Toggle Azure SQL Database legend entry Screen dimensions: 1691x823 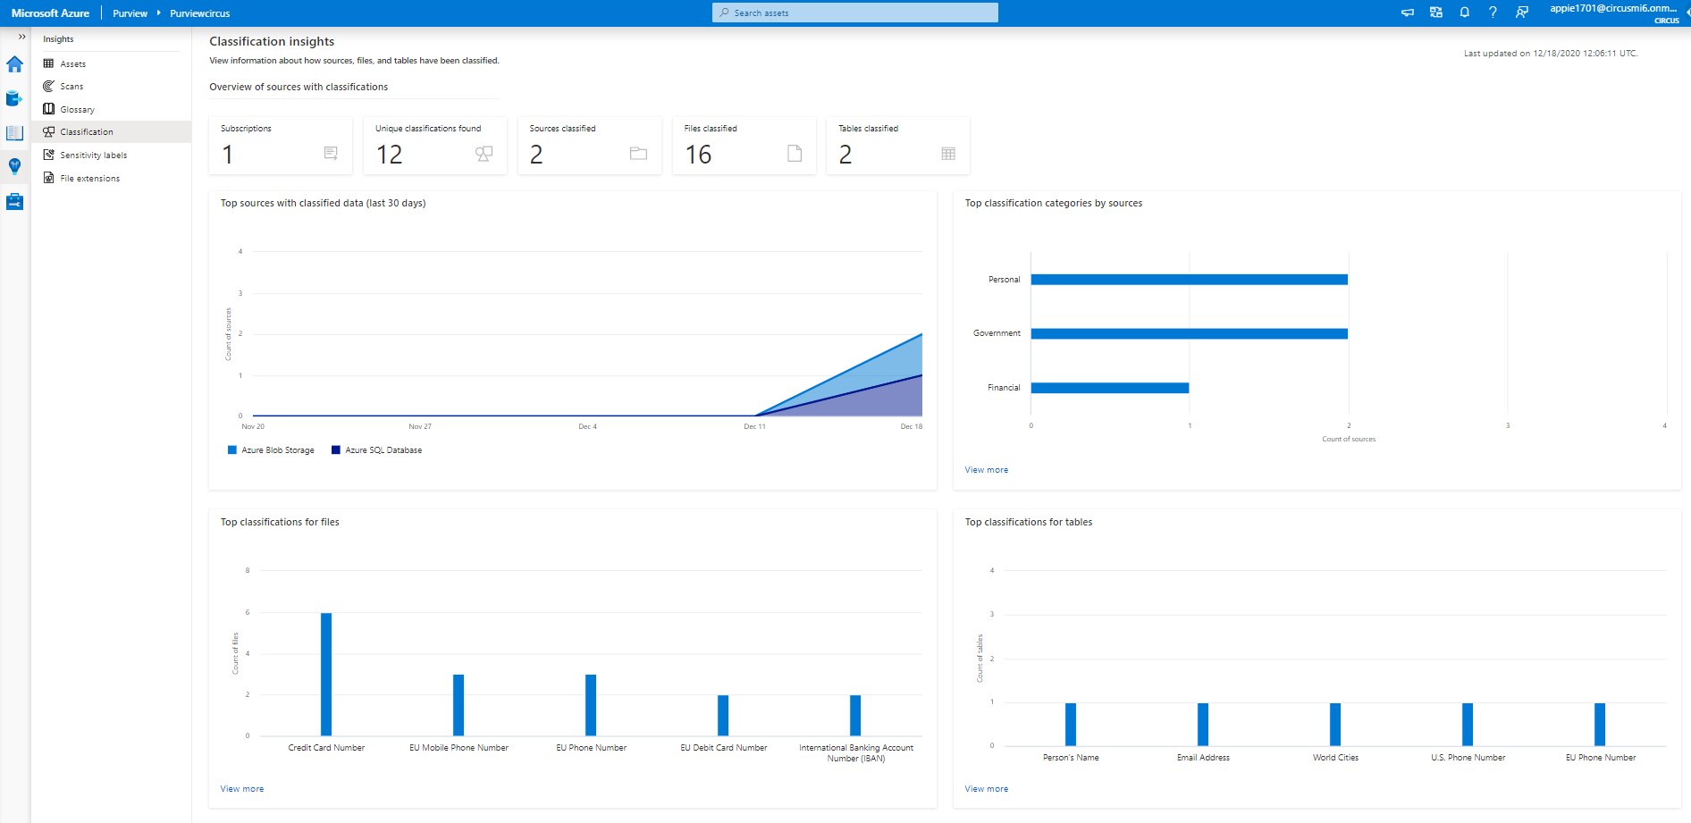point(376,450)
